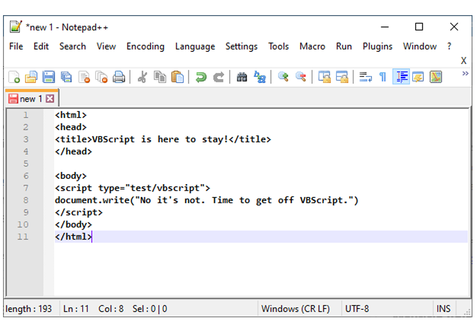Open the Run menu
This screenshot has height=333, width=476.
(x=344, y=47)
